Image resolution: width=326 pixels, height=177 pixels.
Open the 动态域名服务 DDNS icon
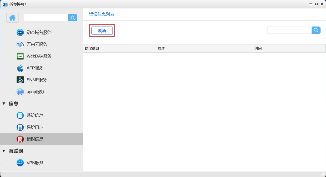coord(20,32)
